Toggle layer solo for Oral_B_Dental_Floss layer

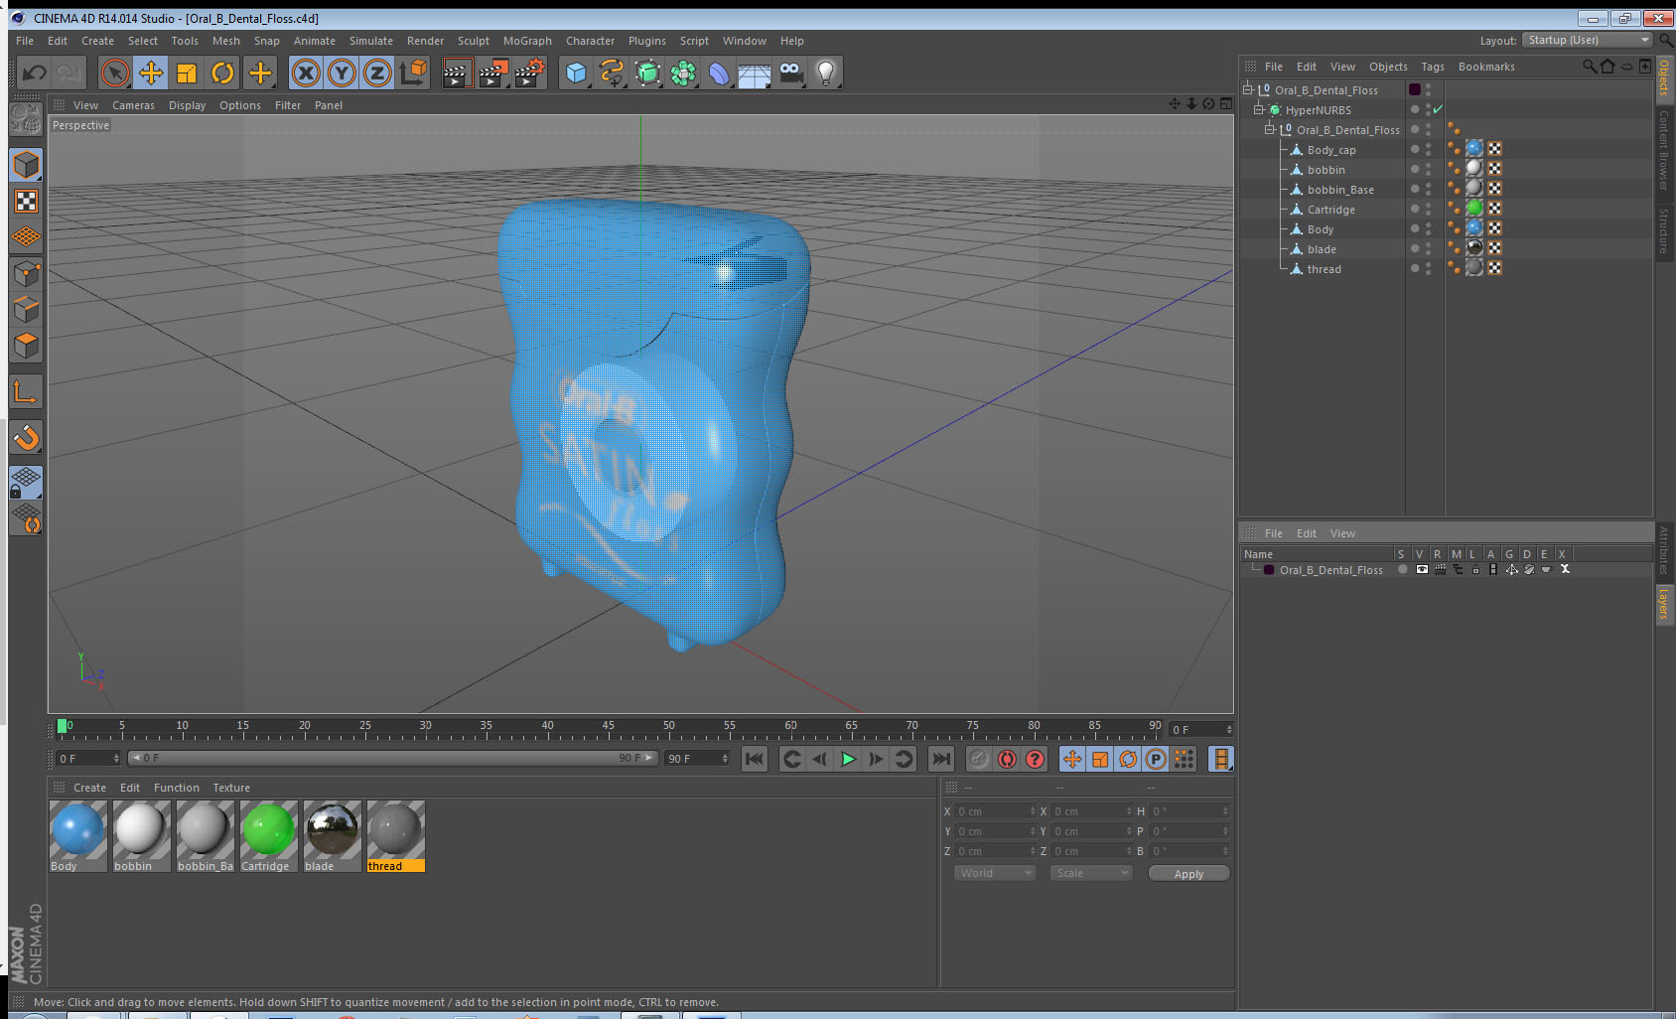tap(1402, 569)
